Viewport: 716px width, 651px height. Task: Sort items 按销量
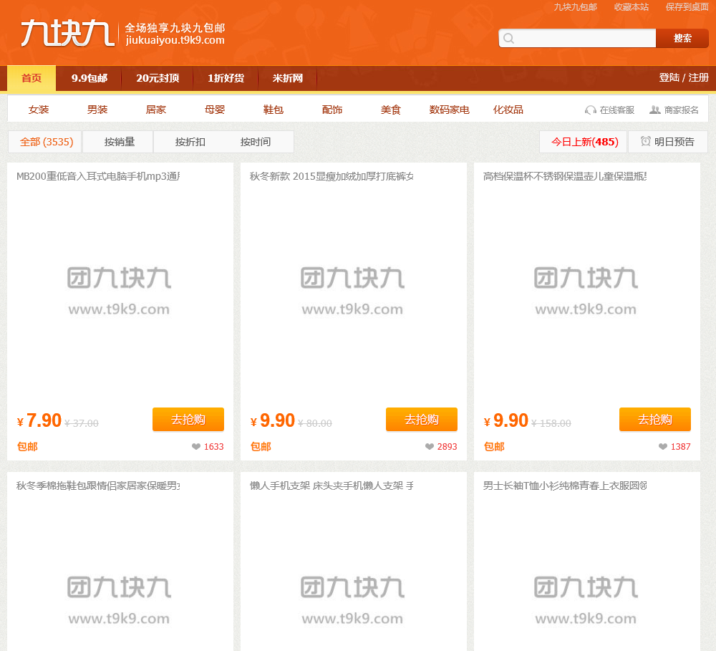tap(119, 142)
